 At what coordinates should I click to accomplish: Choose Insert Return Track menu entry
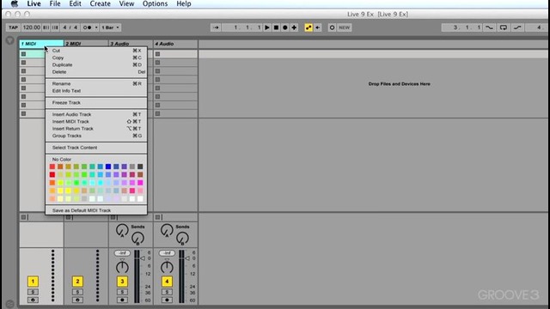pos(96,129)
